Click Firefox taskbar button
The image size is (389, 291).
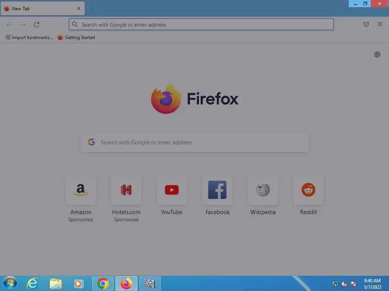tap(126, 283)
